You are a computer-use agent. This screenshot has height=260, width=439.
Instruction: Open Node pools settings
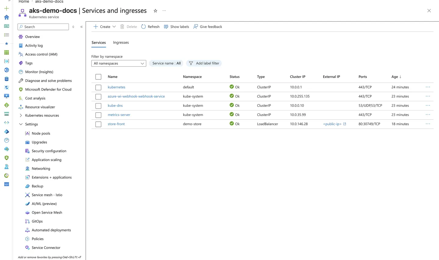click(41, 133)
